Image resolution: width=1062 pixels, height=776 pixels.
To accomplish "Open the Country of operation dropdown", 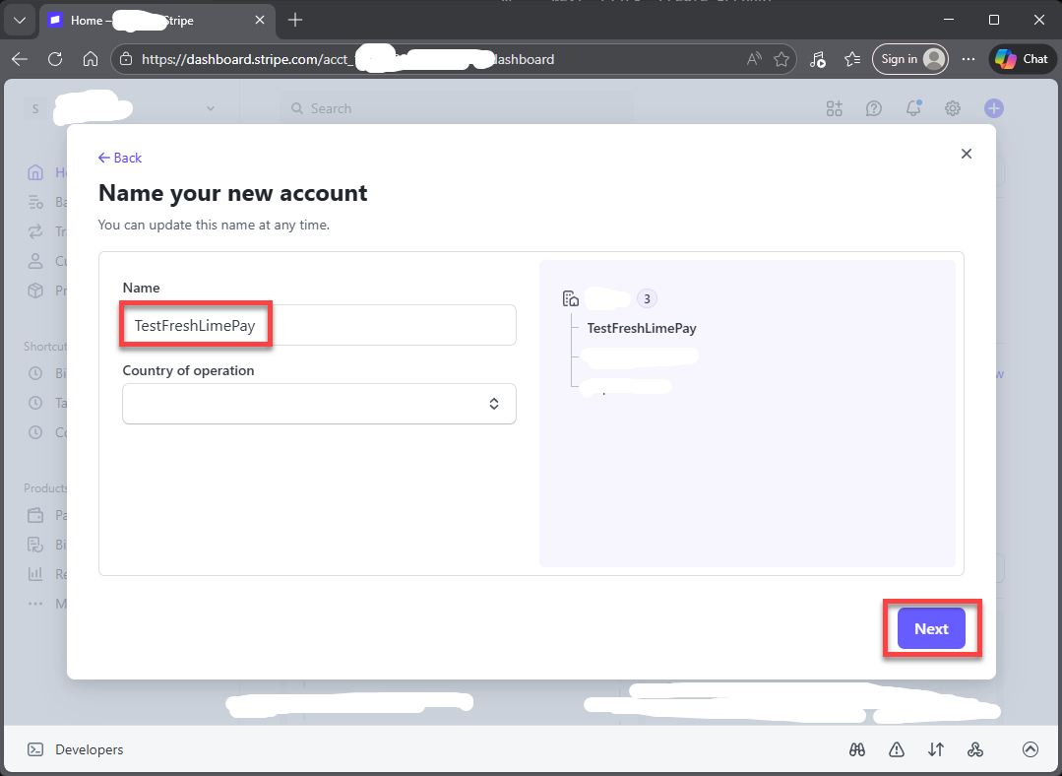I will click(x=319, y=404).
